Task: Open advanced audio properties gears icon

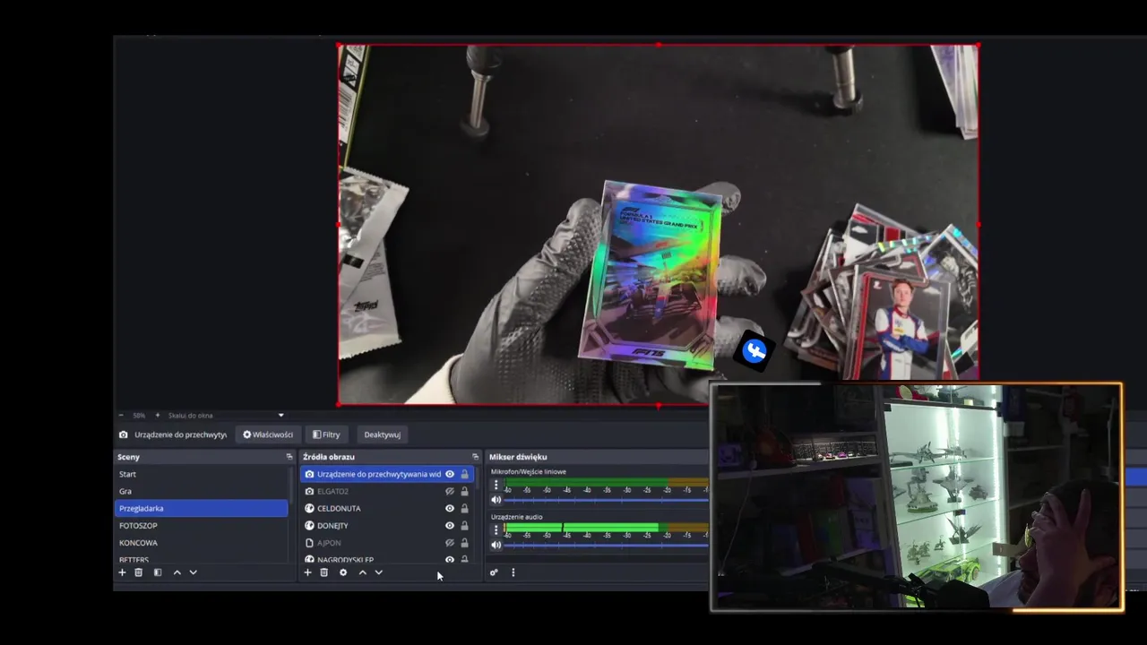Action: point(494,572)
